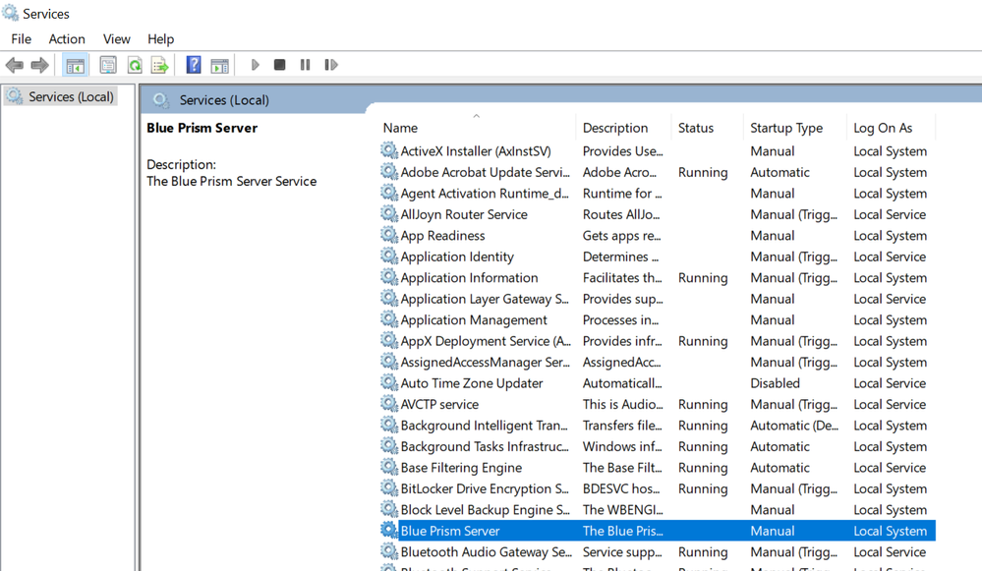This screenshot has width=982, height=571.
Task: Select the Adobe Acrobat Update Service row
Action: coord(484,172)
